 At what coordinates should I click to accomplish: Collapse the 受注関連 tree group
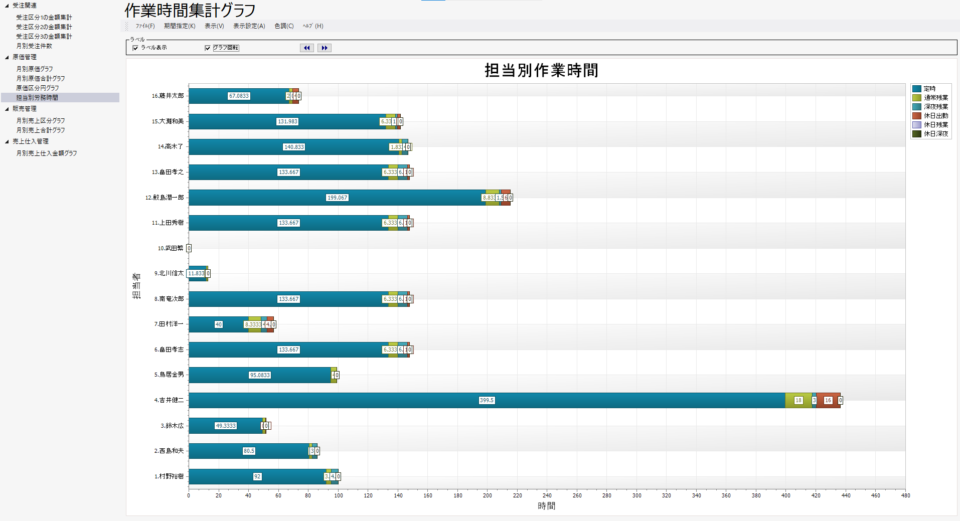coord(7,6)
